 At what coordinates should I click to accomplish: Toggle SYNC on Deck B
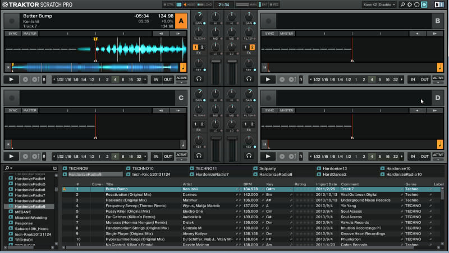pyautogui.click(x=269, y=34)
